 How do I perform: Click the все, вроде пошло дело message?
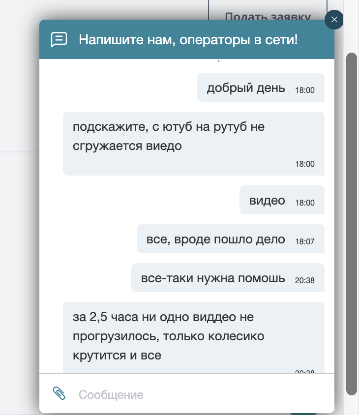(216, 239)
